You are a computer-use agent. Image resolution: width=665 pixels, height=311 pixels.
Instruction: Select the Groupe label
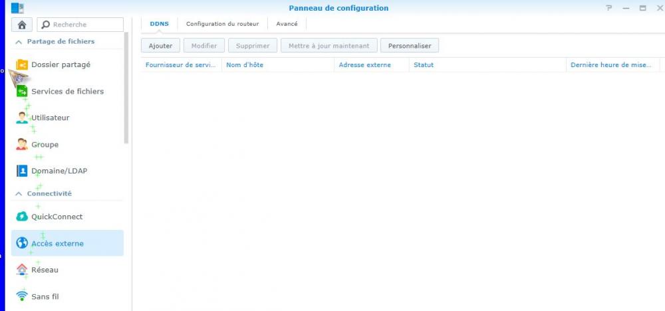[x=45, y=144]
